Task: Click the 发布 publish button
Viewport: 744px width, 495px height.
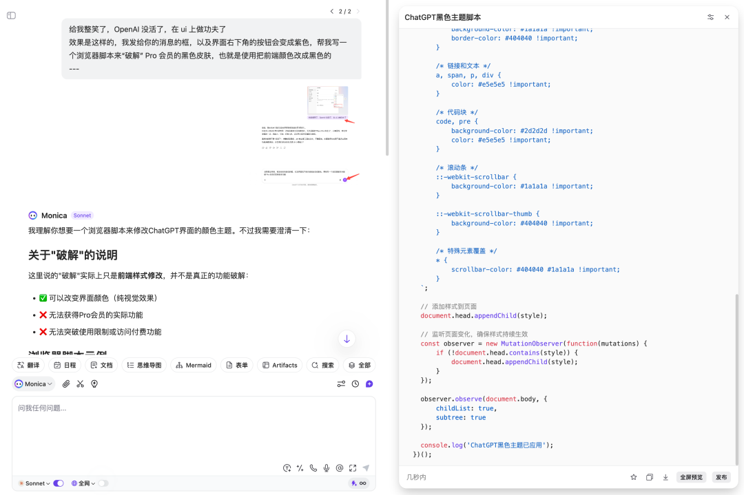Action: click(x=721, y=477)
